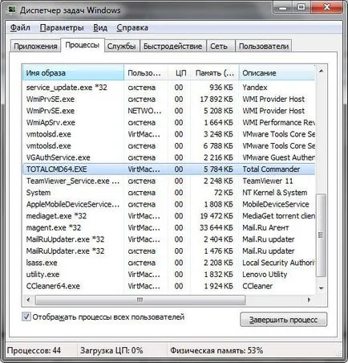The height and width of the screenshot is (363, 348).
Task: Toggle Отображать процессы всех пользователей checkbox
Action: click(26, 317)
